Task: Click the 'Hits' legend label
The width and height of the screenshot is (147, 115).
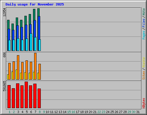Action: coord(144,12)
